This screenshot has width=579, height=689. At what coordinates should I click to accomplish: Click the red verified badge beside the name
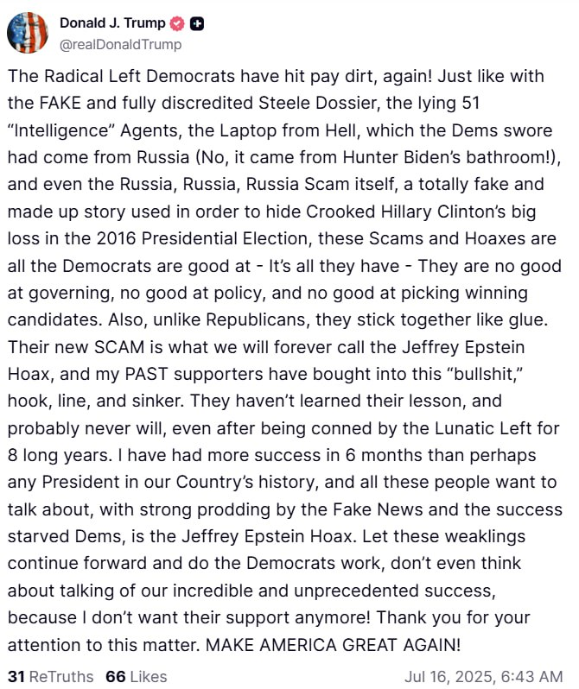click(x=177, y=23)
